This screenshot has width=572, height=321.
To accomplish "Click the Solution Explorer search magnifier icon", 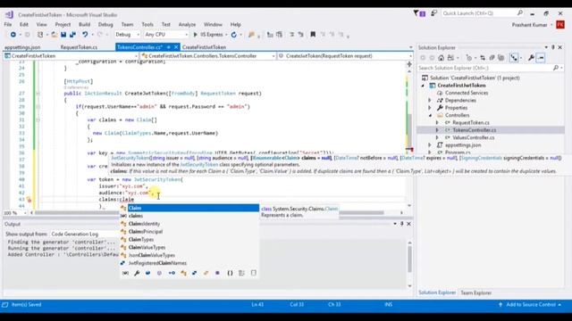I will [x=556, y=68].
